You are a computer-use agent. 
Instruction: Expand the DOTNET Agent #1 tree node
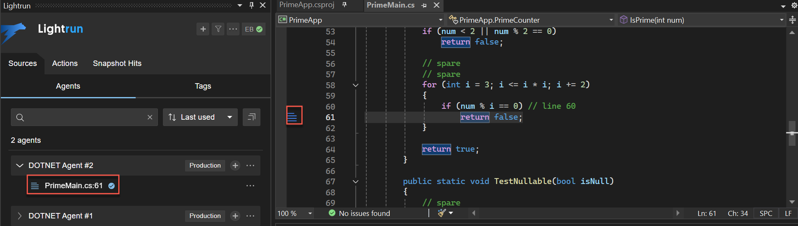tap(19, 216)
